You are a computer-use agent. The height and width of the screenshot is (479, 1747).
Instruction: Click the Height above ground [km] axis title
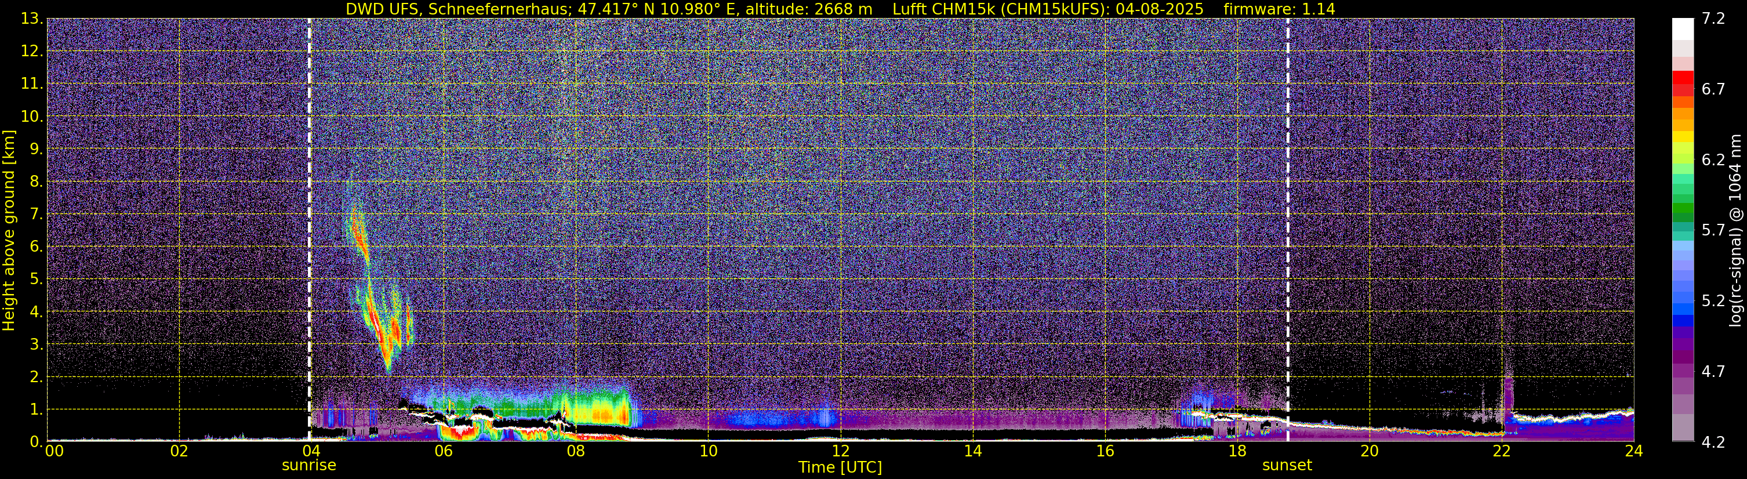[9, 230]
